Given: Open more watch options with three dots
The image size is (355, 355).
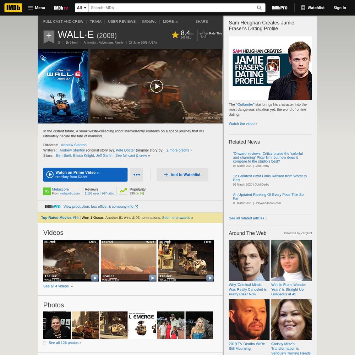Looking at the screenshot, I should 137,175.
